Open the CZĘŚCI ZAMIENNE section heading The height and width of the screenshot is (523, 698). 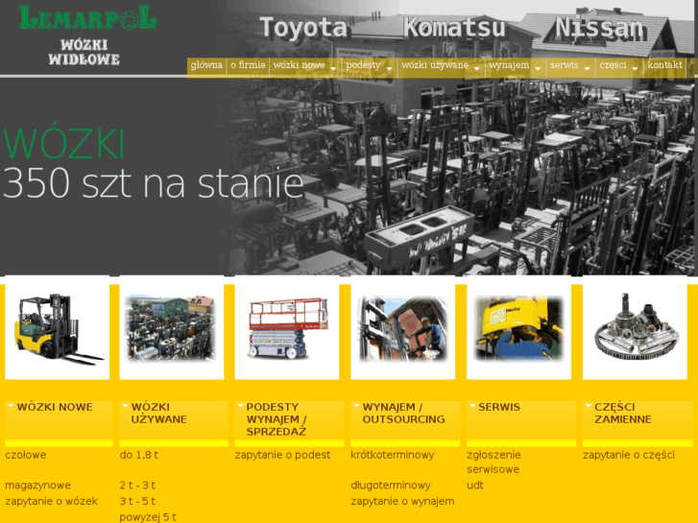point(622,413)
